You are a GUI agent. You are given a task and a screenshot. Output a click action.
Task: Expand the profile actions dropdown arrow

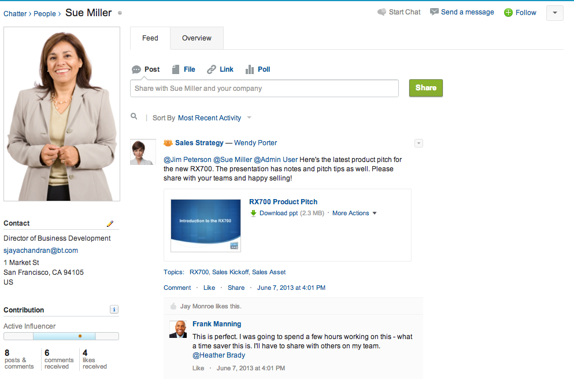tap(554, 13)
